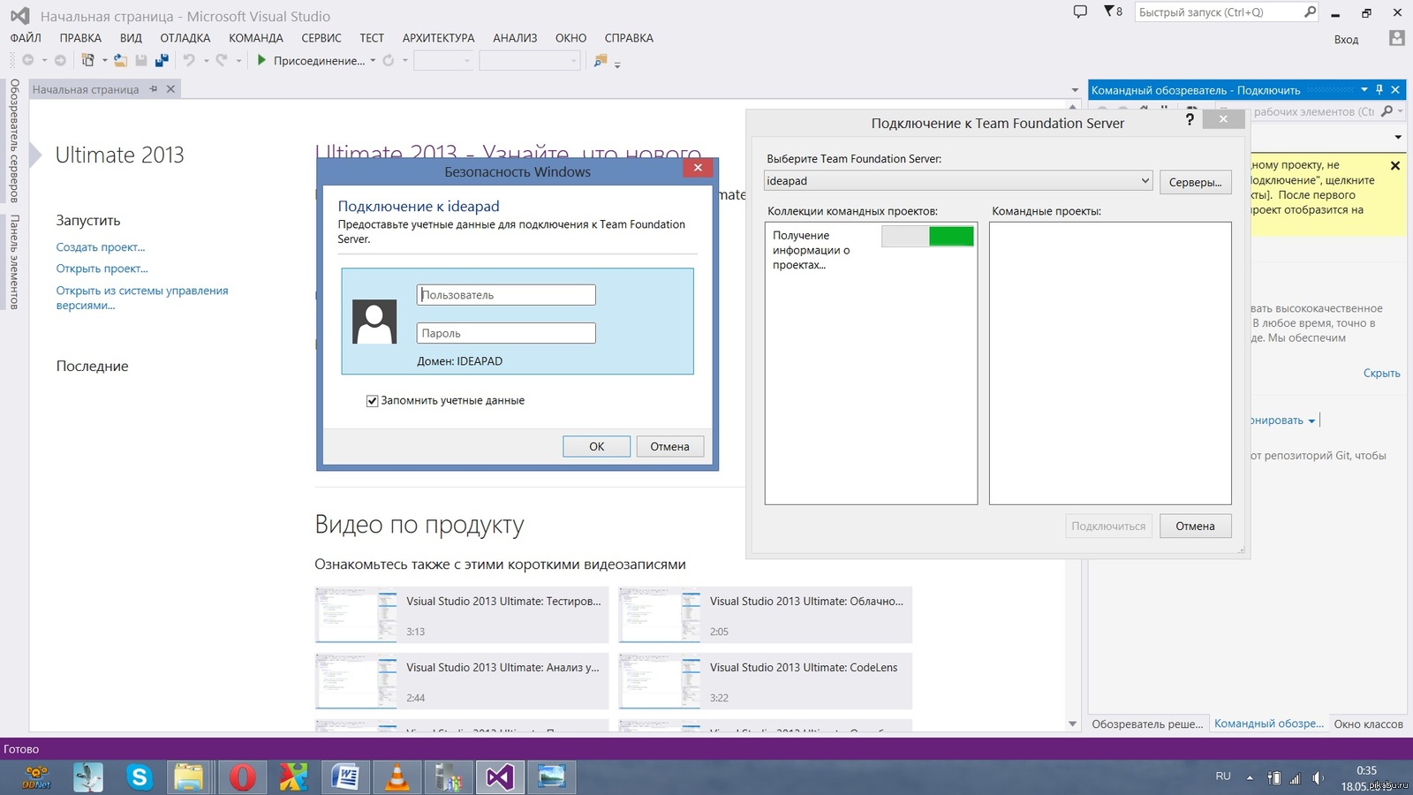
Task: Open the Team Foundation Server combo box
Action: (958, 181)
